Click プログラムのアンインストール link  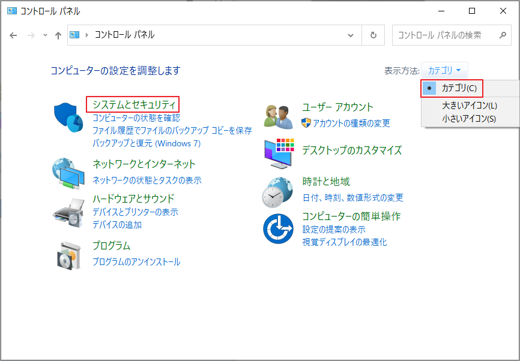tap(136, 262)
